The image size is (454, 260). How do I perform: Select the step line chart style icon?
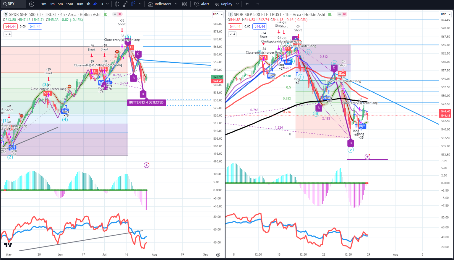[125, 4]
